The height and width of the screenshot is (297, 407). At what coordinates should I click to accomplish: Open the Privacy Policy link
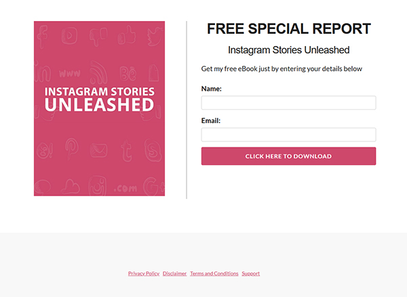pyautogui.click(x=144, y=273)
